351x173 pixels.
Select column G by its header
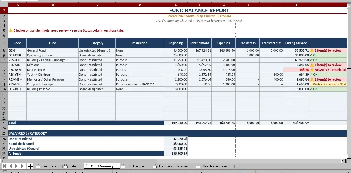pyautogui.click(x=223, y=5)
